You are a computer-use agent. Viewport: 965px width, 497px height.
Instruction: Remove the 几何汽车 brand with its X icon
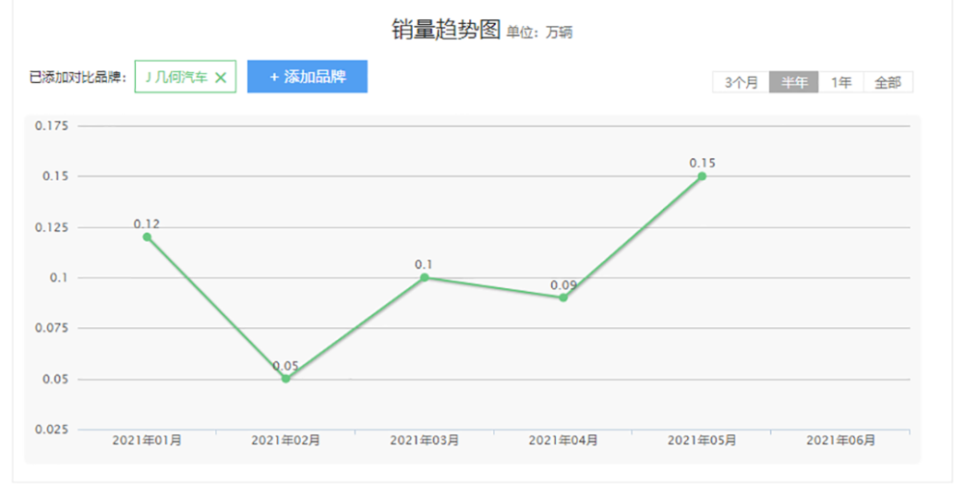tap(220, 77)
